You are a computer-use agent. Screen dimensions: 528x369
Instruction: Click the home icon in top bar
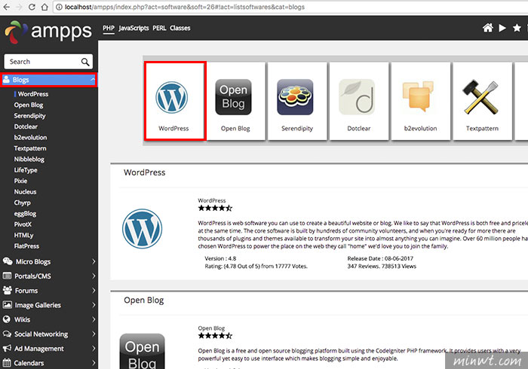[x=487, y=28]
